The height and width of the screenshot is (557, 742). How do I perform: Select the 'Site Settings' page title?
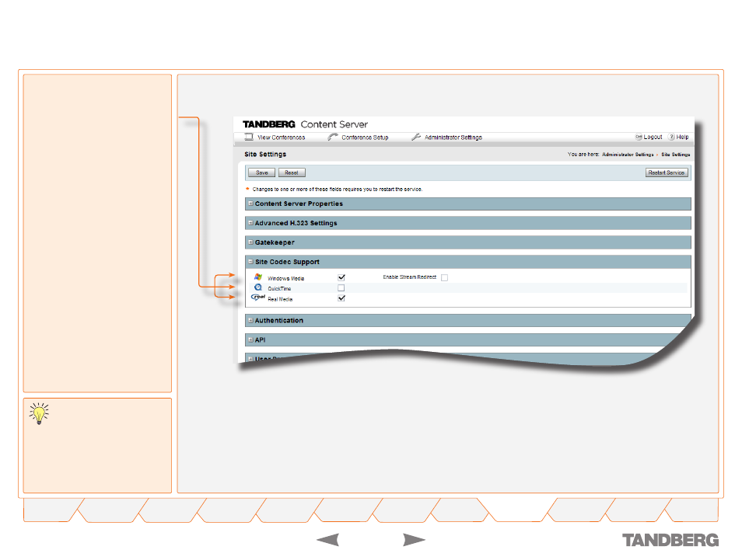(265, 154)
